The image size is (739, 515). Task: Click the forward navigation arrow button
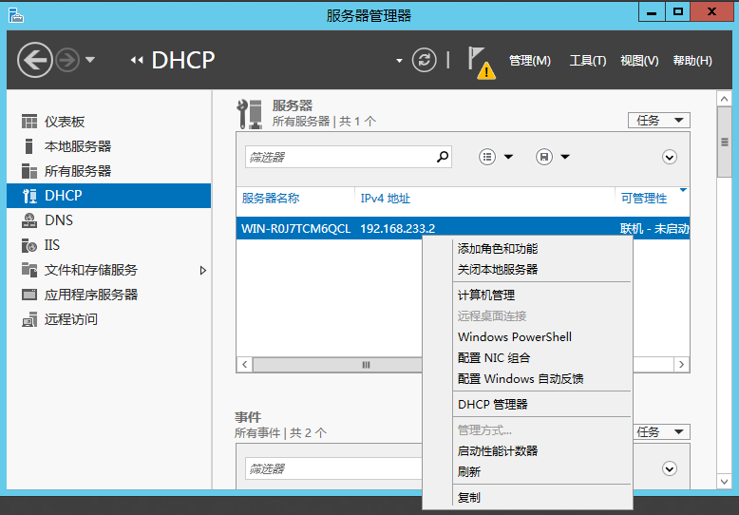pyautogui.click(x=67, y=61)
